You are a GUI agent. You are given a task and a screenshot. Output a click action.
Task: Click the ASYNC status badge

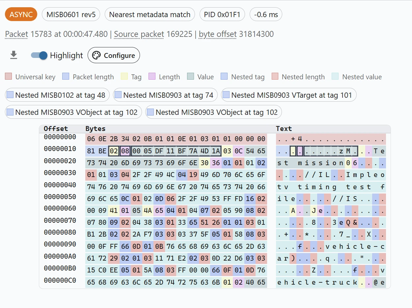point(21,14)
